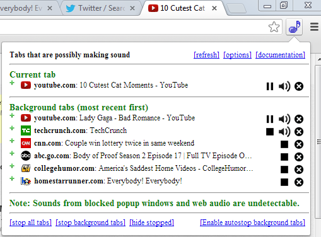Image resolution: width=321 pixels, height=237 pixels.
Task: Open youtube.com: Lady Gaga - Bad Romance entry
Action: pyautogui.click(x=115, y=118)
